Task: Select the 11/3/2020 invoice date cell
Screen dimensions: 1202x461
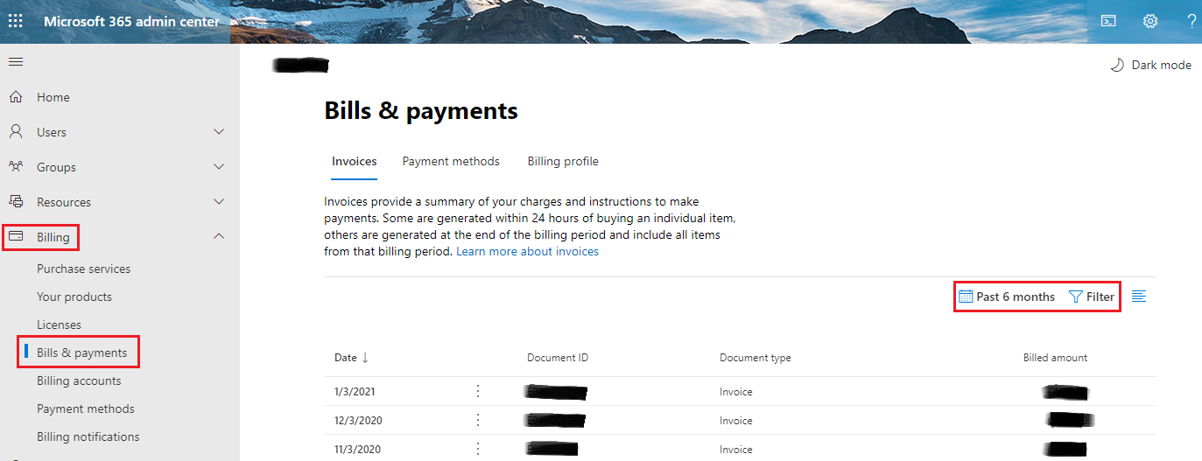Action: click(x=358, y=450)
